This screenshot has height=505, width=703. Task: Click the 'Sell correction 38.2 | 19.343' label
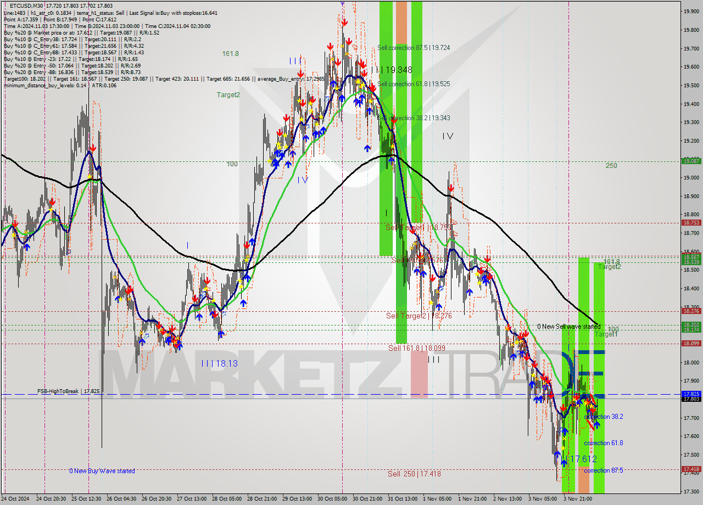click(414, 118)
